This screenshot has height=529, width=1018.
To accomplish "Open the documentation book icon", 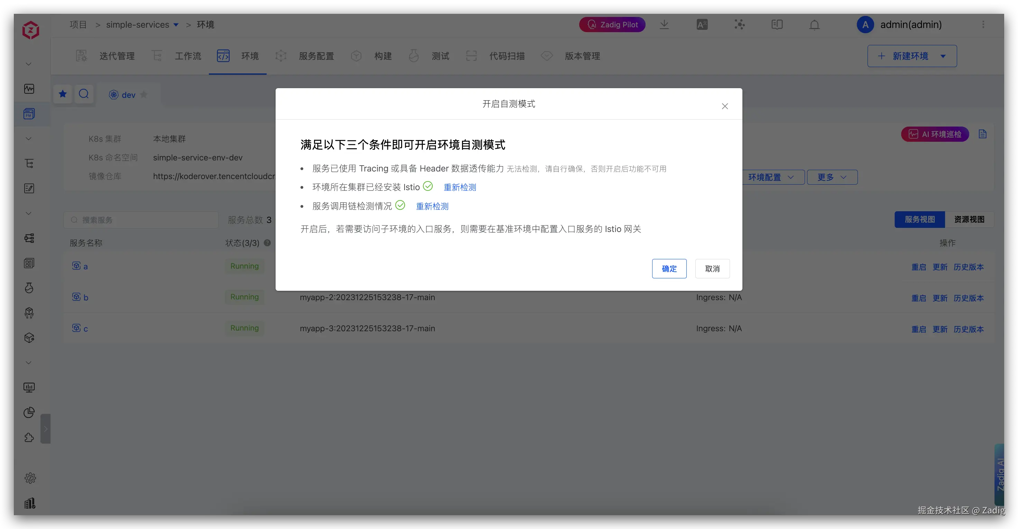I will (x=777, y=25).
